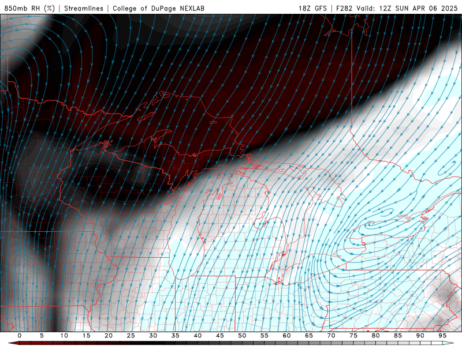
Task: Select the legend value "65"
Action: 309,336
